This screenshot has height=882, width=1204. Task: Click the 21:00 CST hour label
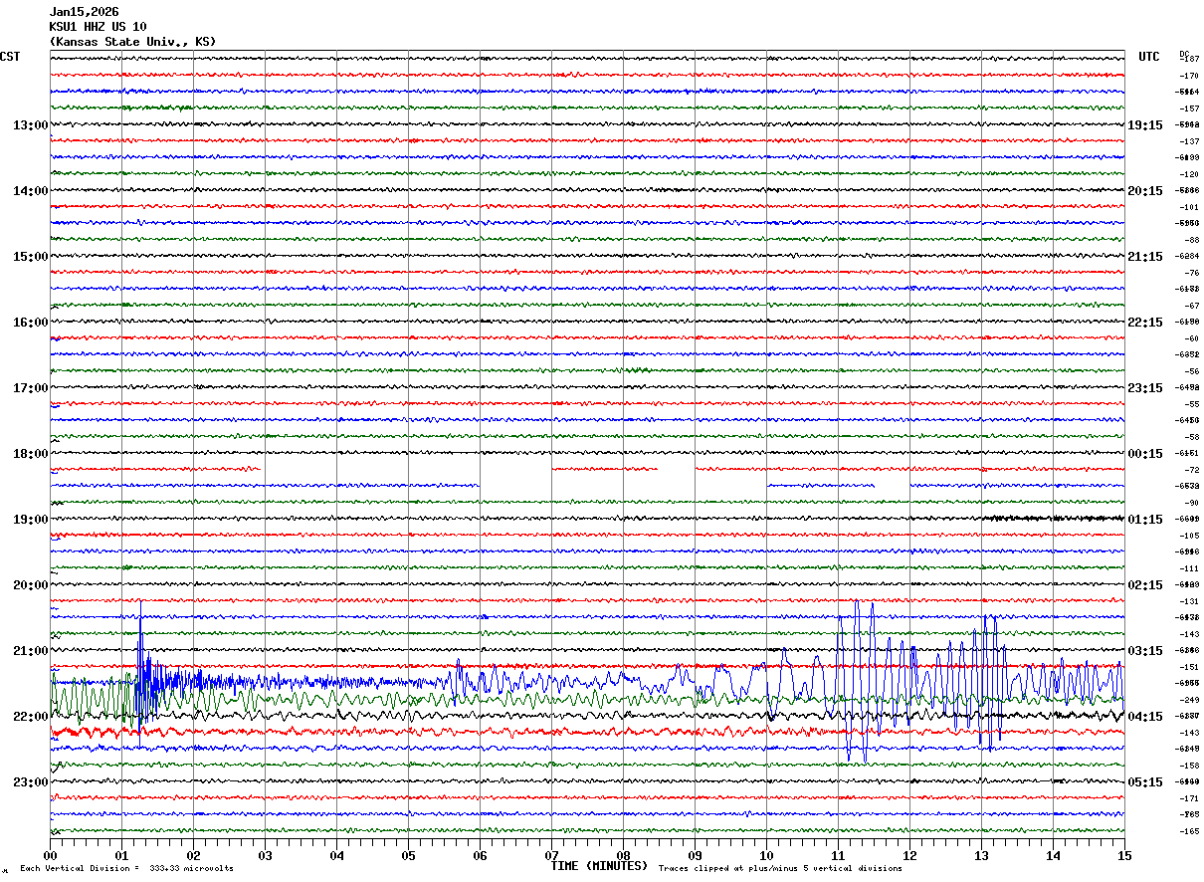[x=30, y=651]
